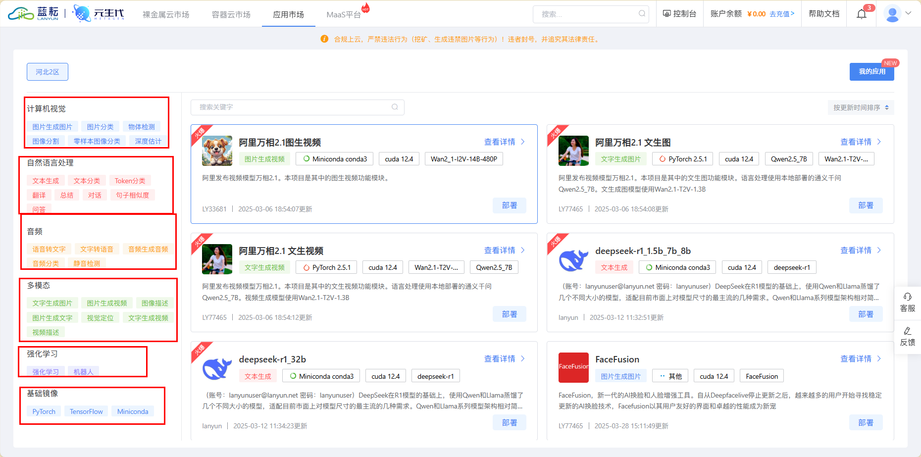The image size is (921, 457).
Task: Click the Metagen 元生代 logo
Action: (x=99, y=13)
